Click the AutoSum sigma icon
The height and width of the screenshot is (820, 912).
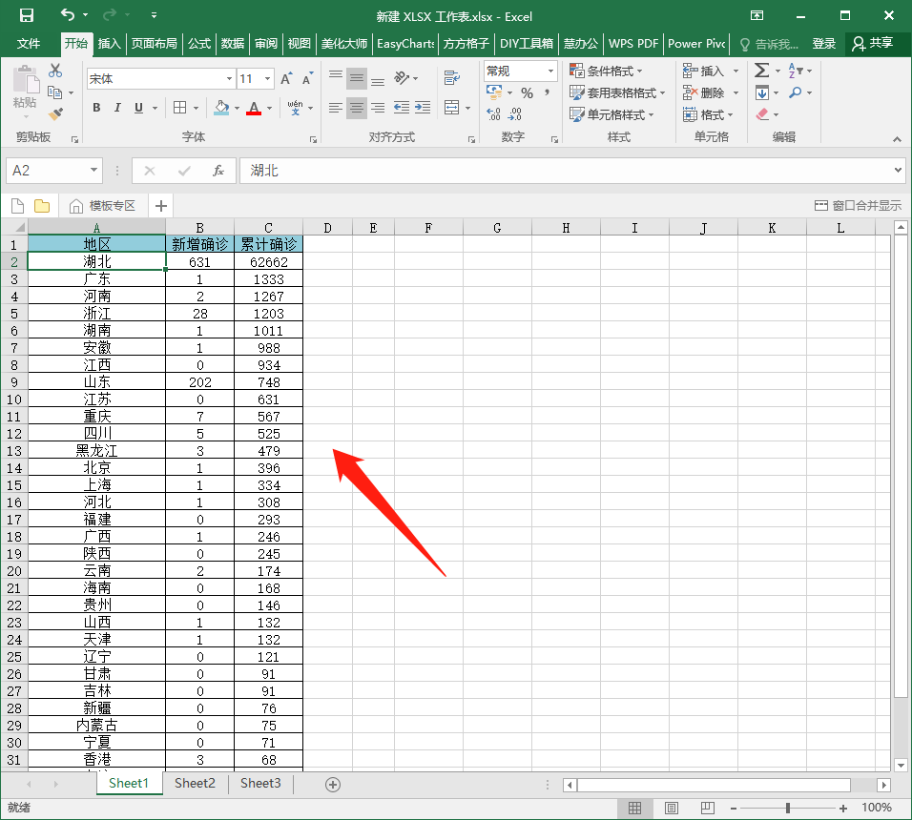761,71
